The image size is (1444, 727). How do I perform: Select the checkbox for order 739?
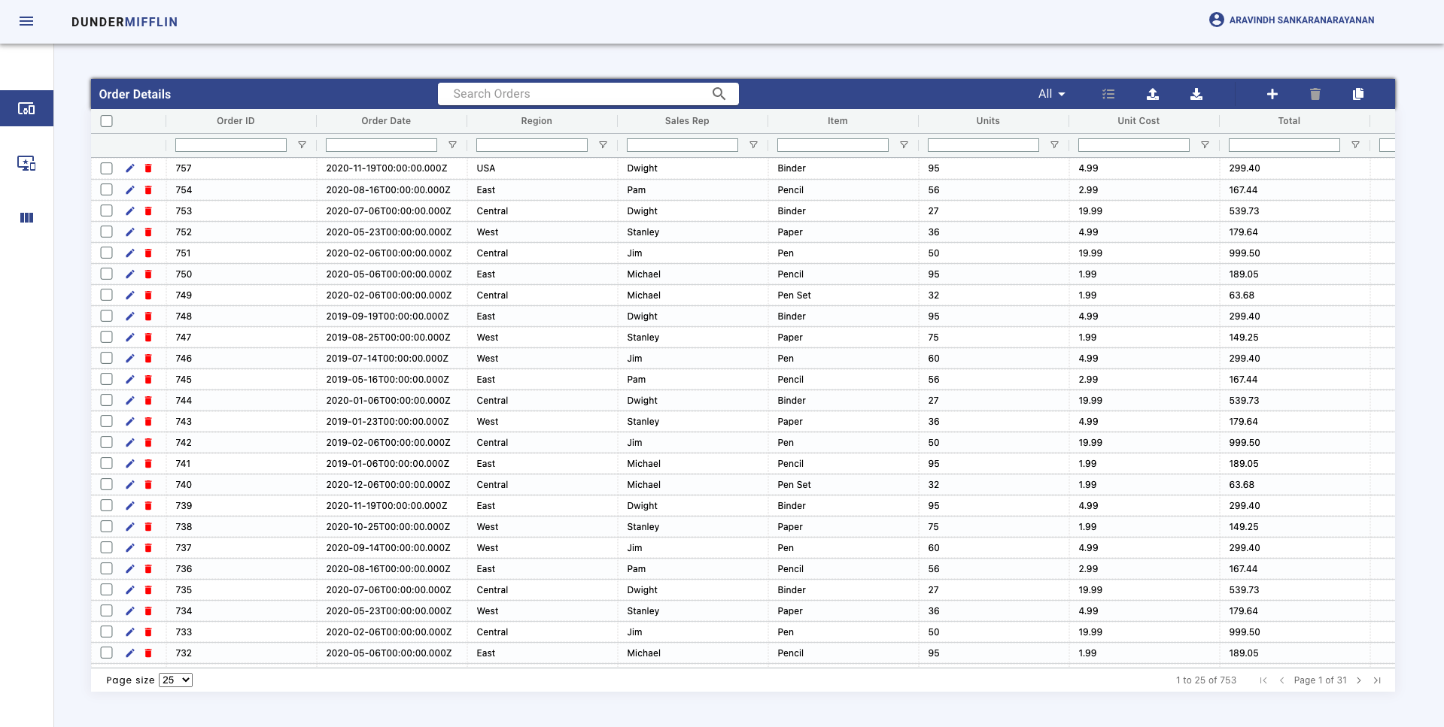[x=107, y=506]
